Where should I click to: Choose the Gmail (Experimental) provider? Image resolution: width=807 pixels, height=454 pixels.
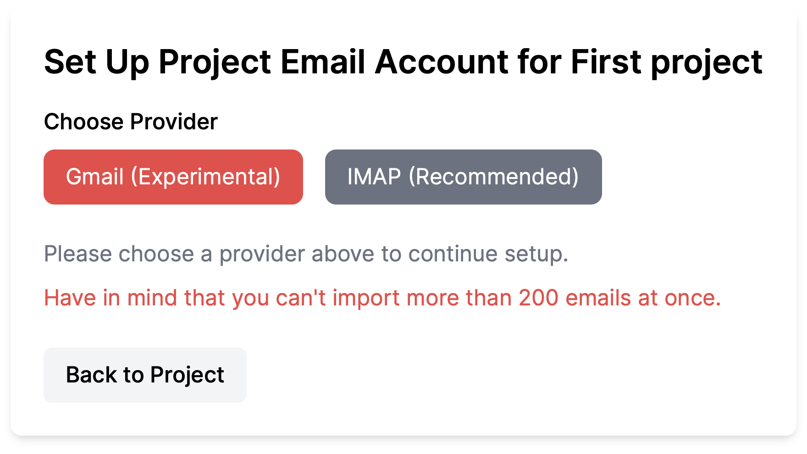(173, 177)
